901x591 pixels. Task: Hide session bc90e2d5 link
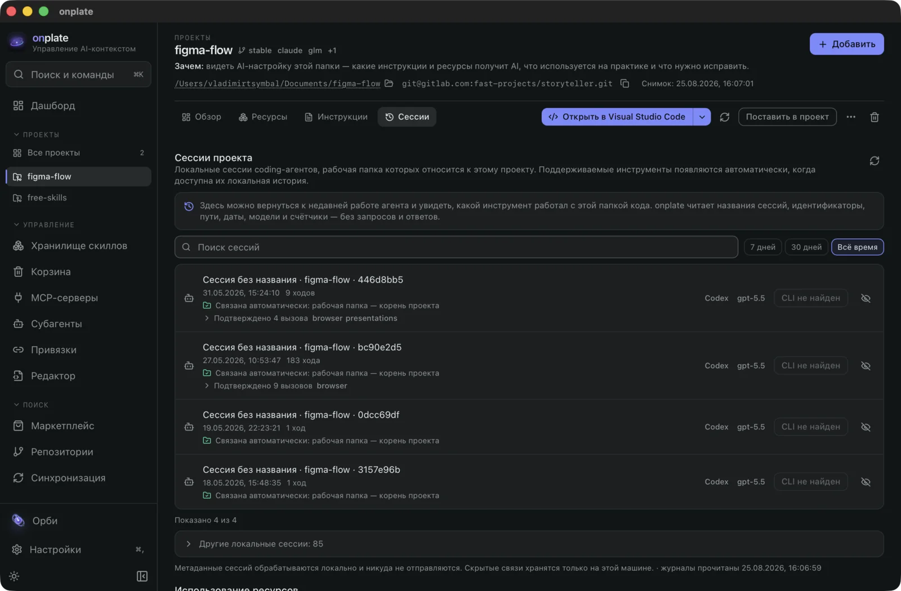pyautogui.click(x=866, y=366)
